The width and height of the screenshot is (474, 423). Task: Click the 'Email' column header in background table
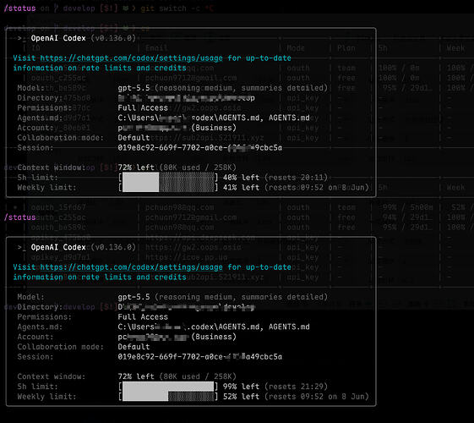coord(156,48)
